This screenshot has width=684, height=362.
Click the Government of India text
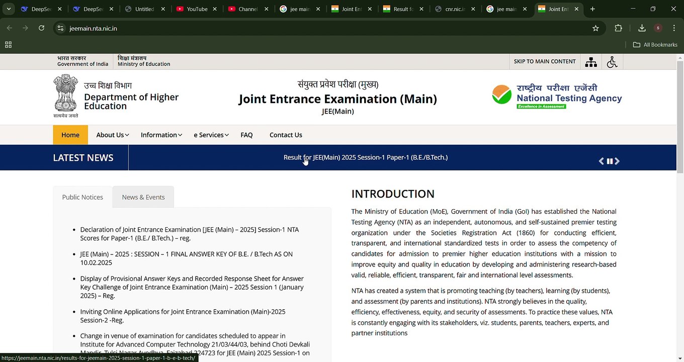pyautogui.click(x=83, y=64)
